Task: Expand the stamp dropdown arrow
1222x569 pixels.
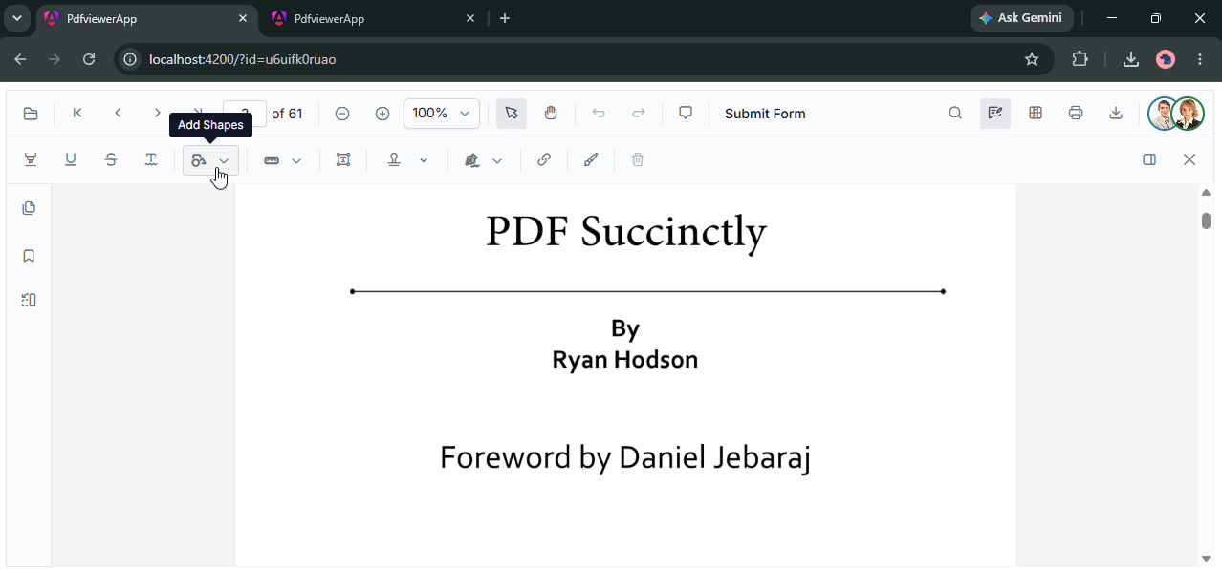Action: tap(424, 160)
